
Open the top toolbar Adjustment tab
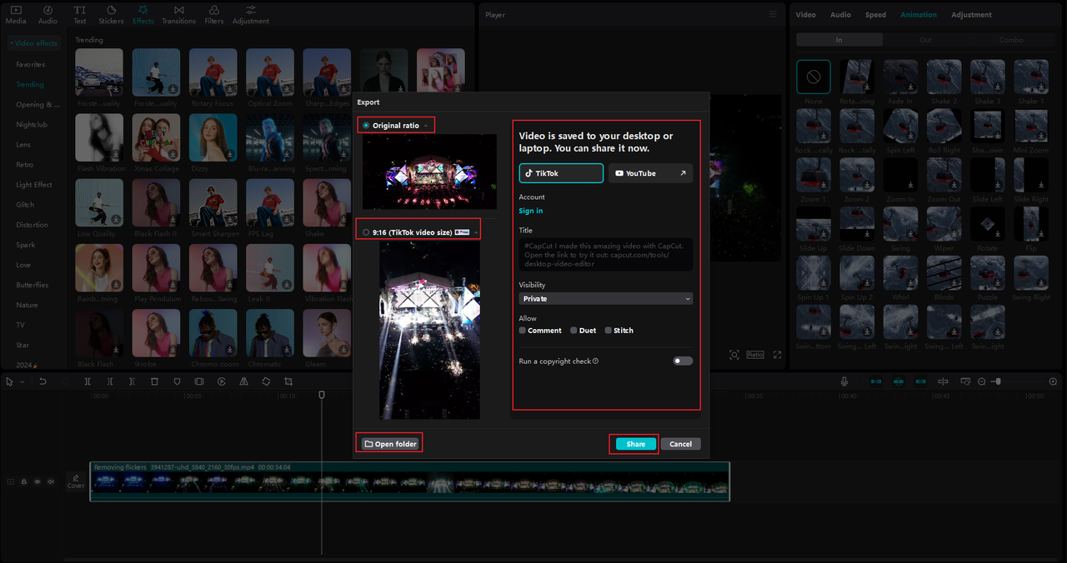251,14
